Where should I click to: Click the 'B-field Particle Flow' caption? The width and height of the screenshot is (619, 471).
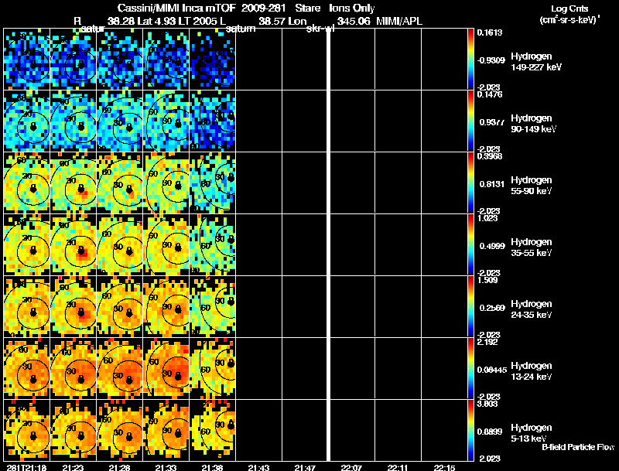[578, 447]
